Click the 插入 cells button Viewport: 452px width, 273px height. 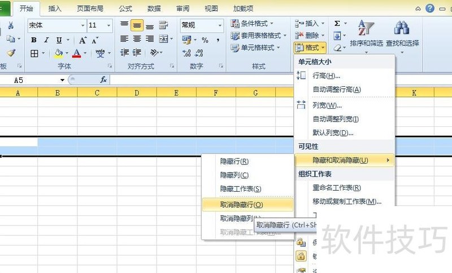click(310, 23)
